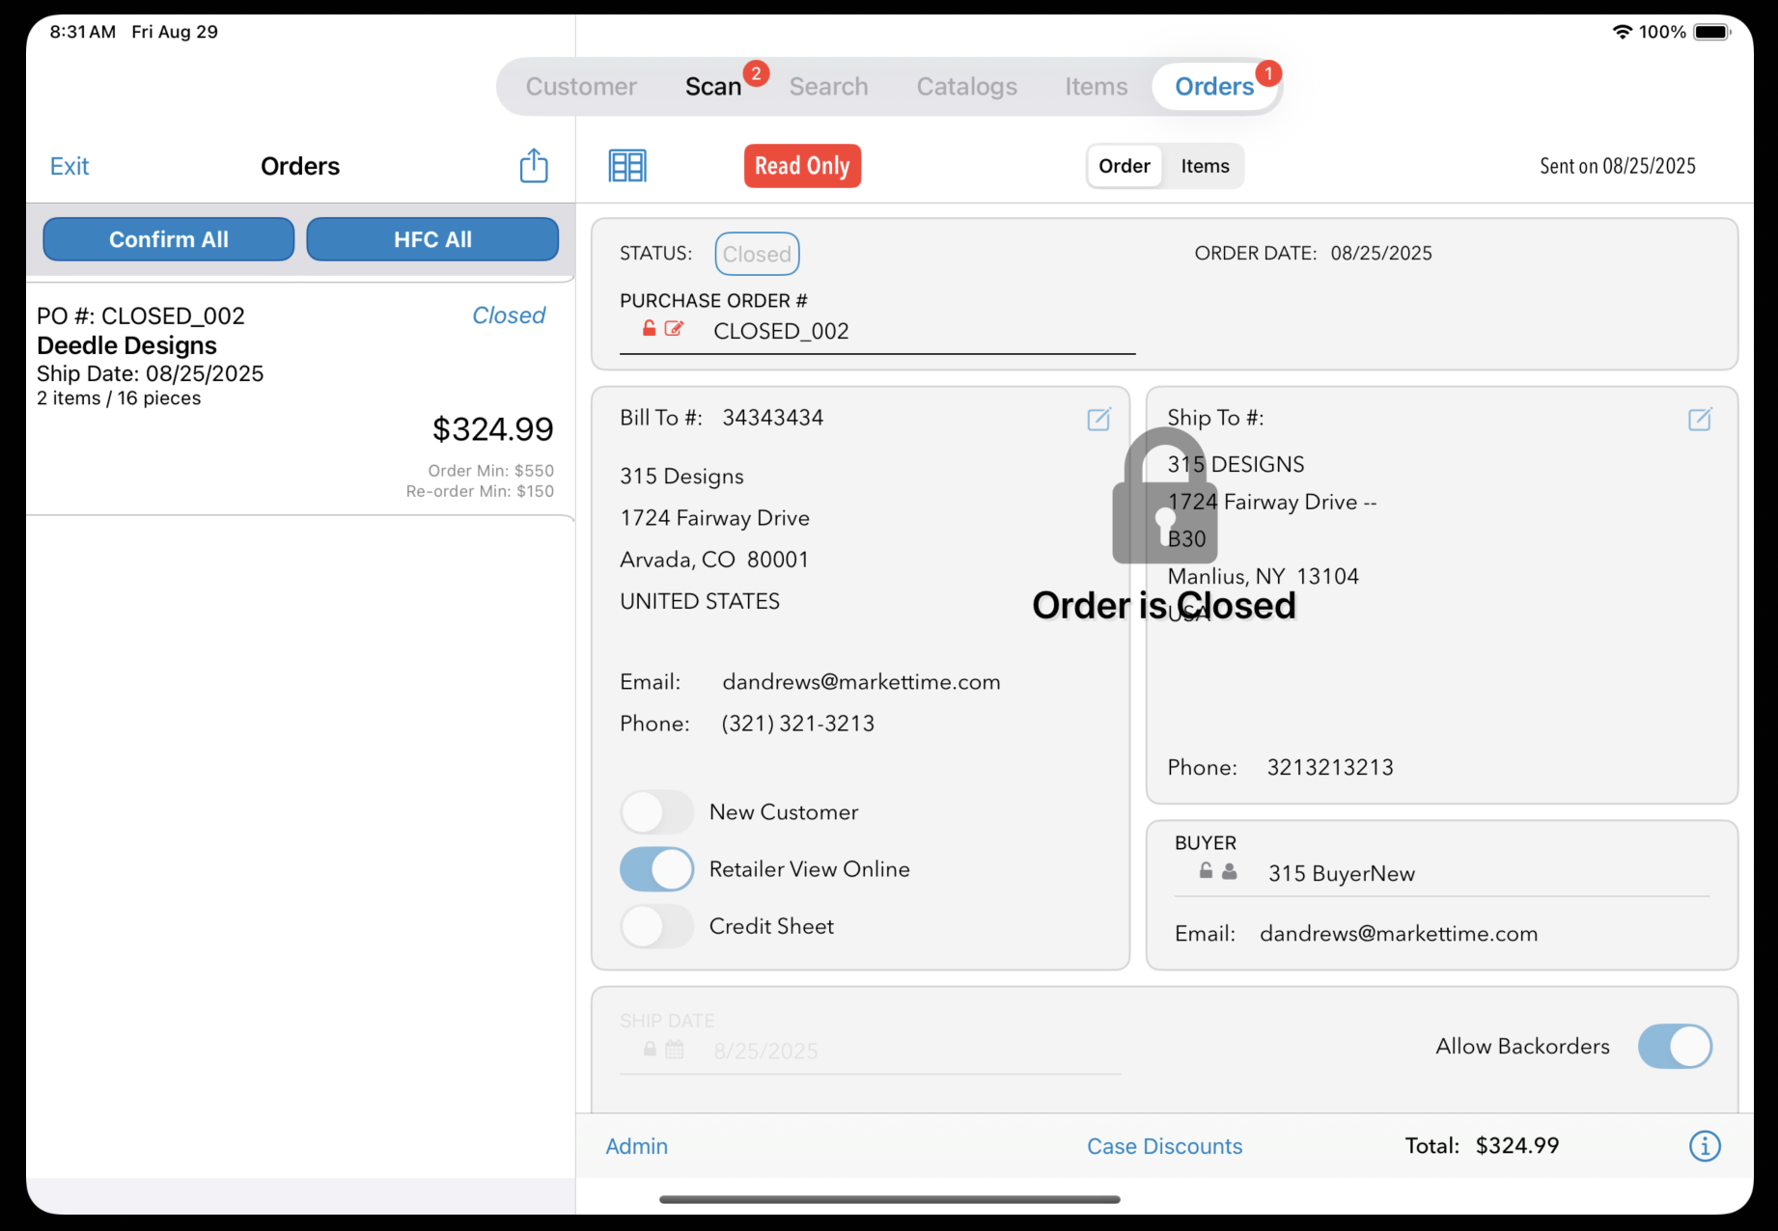The height and width of the screenshot is (1231, 1778).
Task: Tap the Scan tab notification badge
Action: [756, 73]
